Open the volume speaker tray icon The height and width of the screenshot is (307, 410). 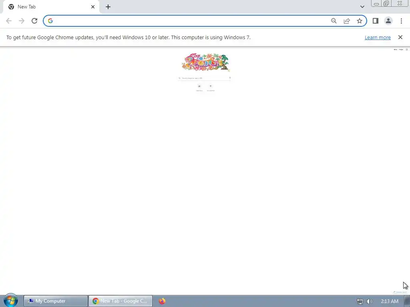click(x=369, y=301)
